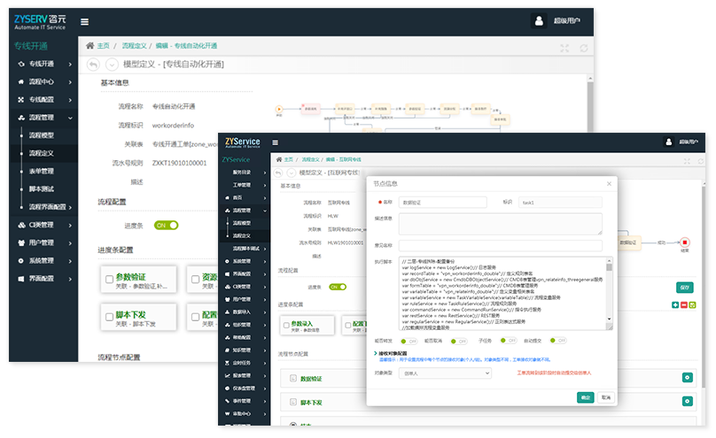
Task: Click the hamburger menu icon beside ZYSERV logo
Action: pyautogui.click(x=84, y=21)
